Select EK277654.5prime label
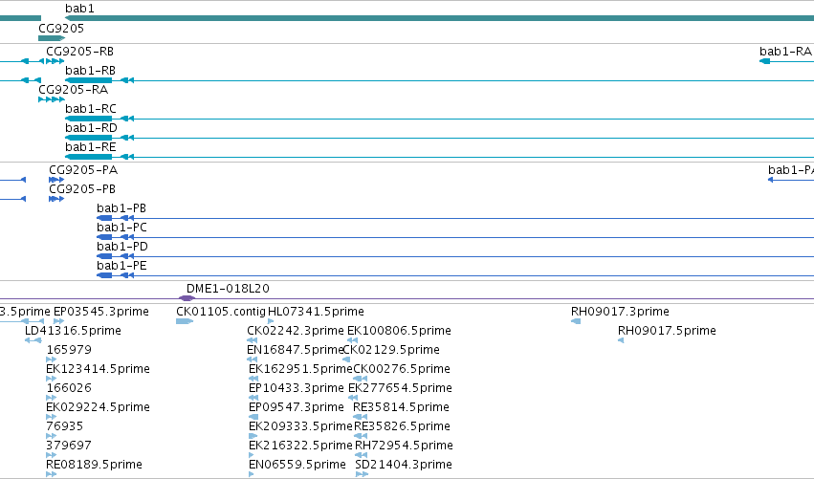 tap(400, 388)
